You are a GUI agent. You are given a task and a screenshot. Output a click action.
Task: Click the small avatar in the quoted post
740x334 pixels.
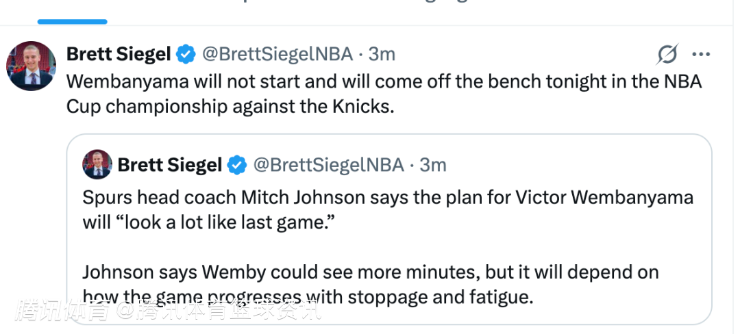tap(97, 165)
